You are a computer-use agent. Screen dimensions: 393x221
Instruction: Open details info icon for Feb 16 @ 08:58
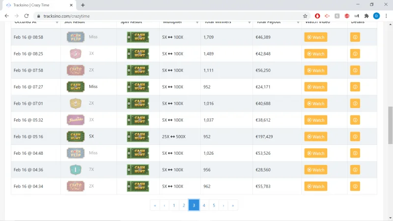355,37
